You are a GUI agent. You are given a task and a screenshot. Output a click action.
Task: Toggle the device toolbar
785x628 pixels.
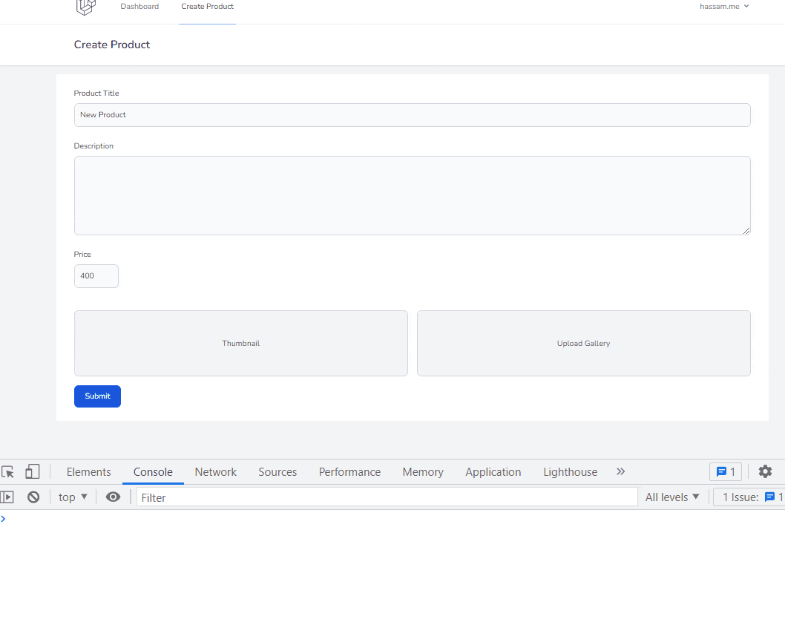32,471
